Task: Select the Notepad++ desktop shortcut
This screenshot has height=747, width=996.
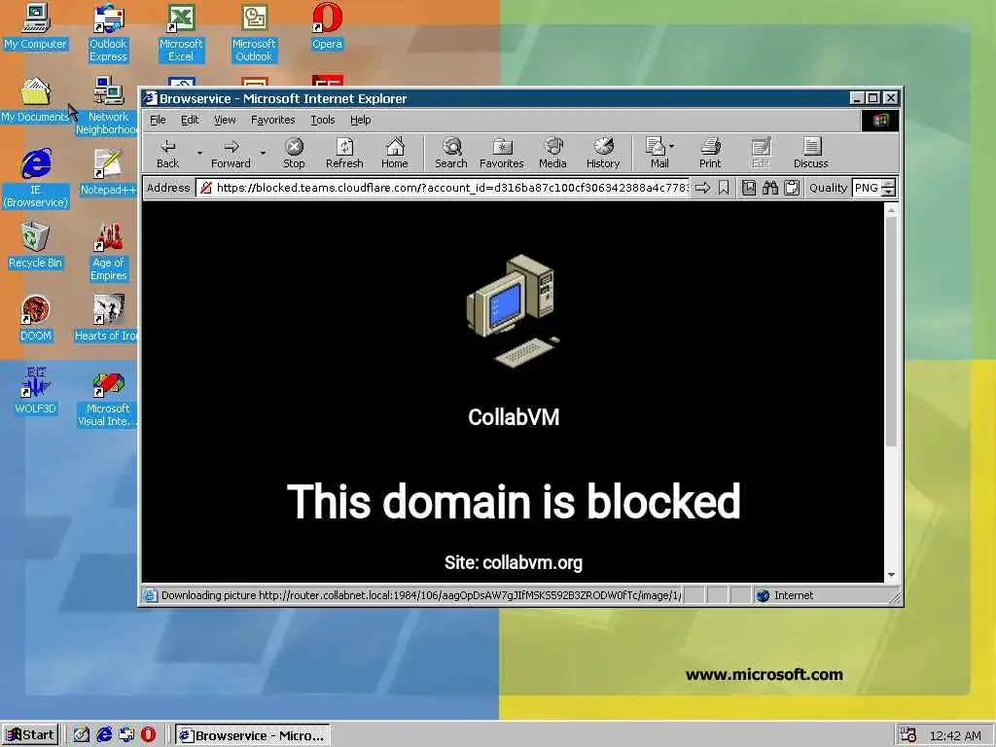Action: point(107,173)
